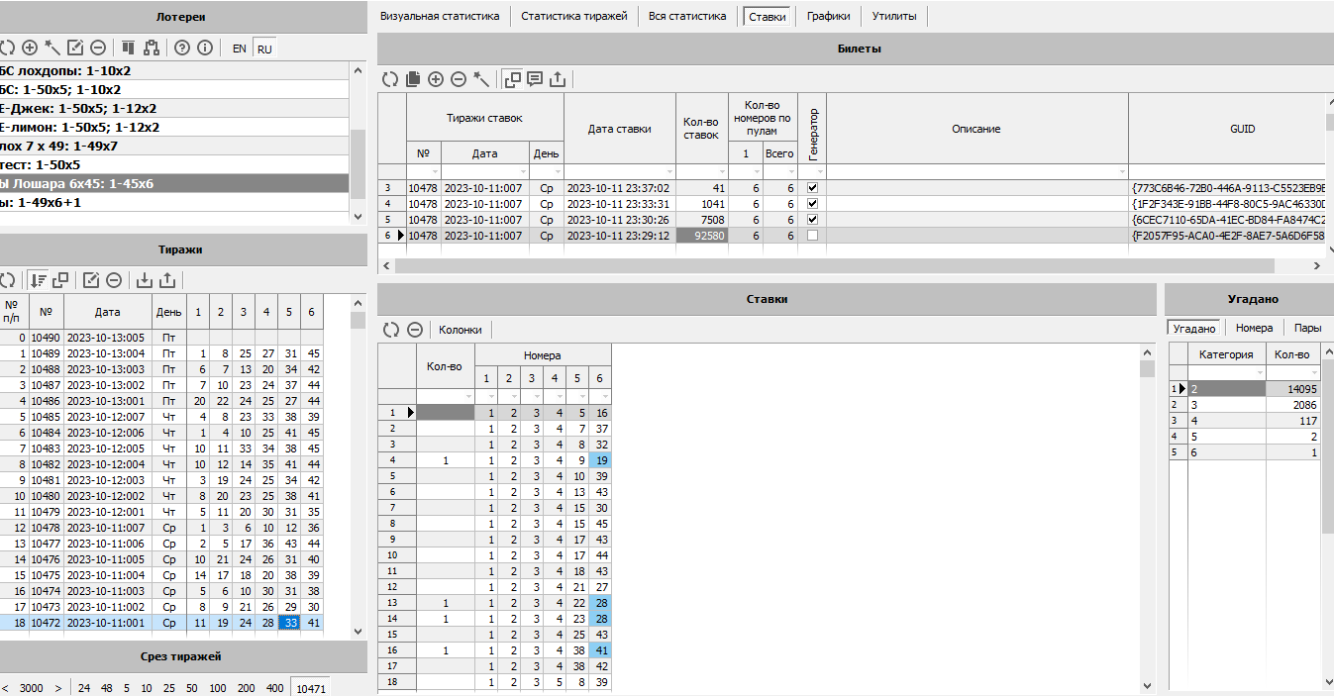The image size is (1334, 696).
Task: Open filter dropdown under Генератор column
Action: (x=820, y=172)
